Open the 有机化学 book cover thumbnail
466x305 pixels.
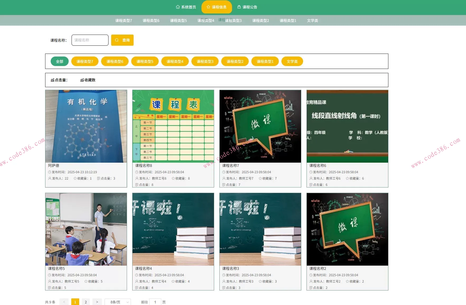coord(86,126)
